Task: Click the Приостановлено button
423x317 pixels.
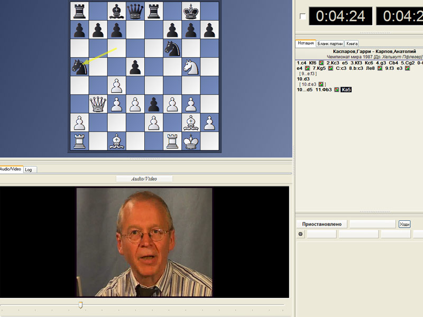Action: [321, 224]
